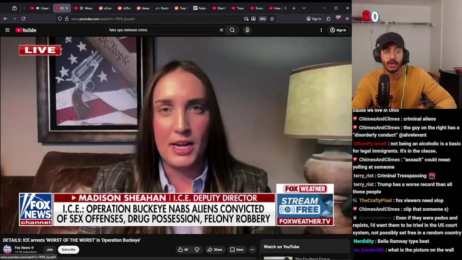This screenshot has width=462, height=260.
Task: Reload the page with the refresh icon
Action: pyautogui.click(x=23, y=18)
